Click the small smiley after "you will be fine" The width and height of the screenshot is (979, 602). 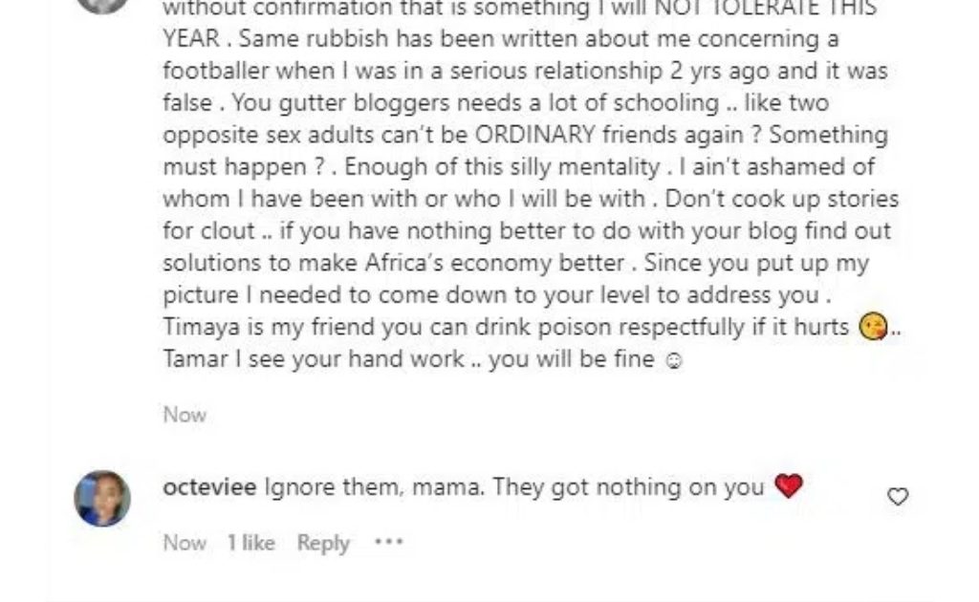(x=674, y=361)
